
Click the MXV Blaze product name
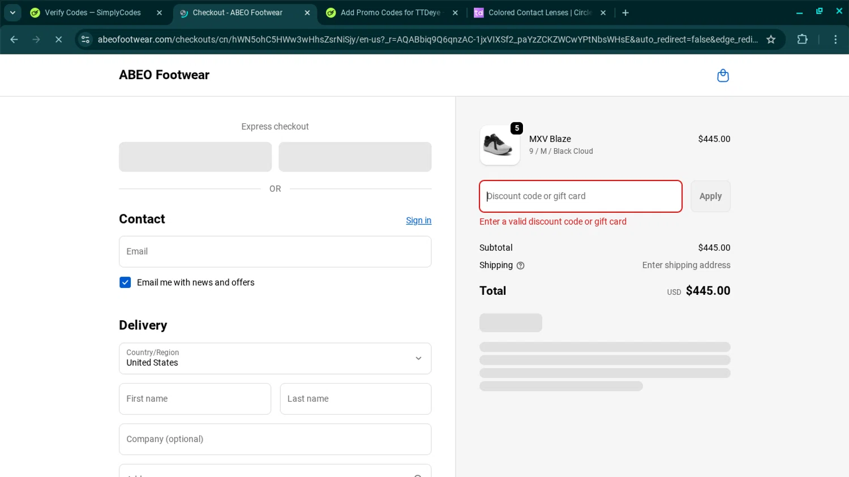(550, 139)
